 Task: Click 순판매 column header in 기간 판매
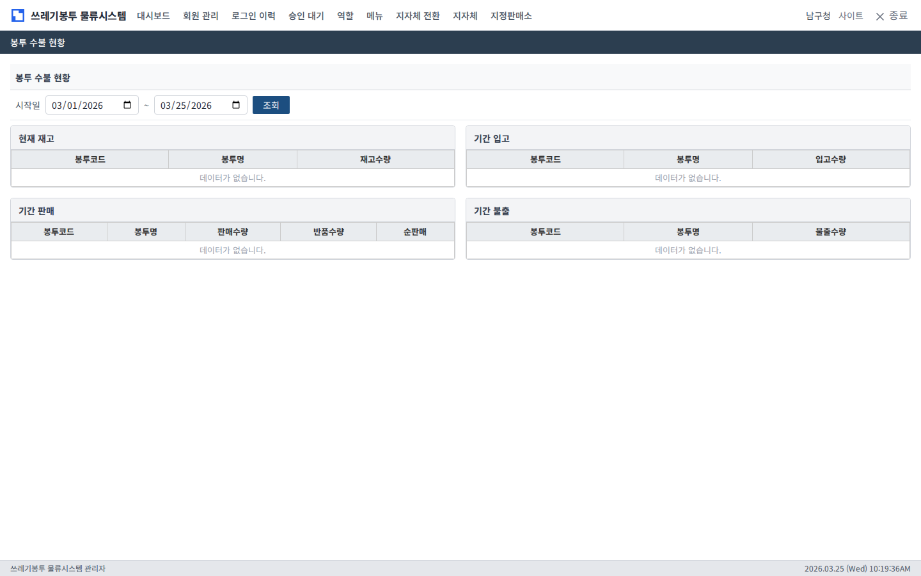pos(415,232)
